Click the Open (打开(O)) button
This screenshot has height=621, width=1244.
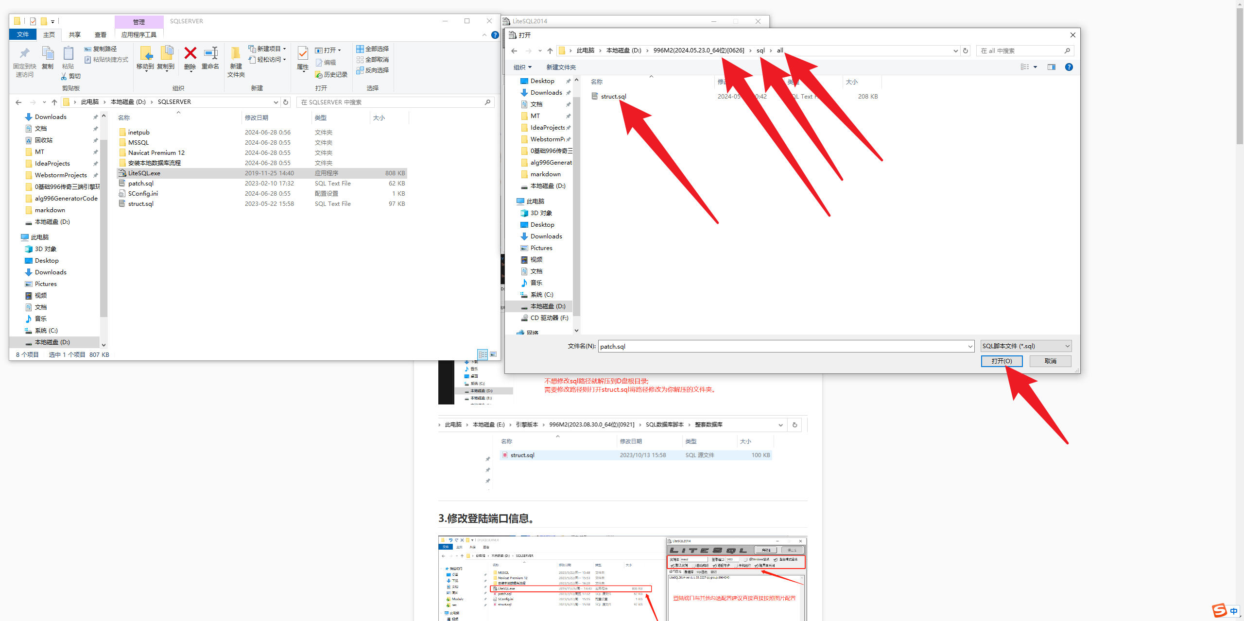1002,361
